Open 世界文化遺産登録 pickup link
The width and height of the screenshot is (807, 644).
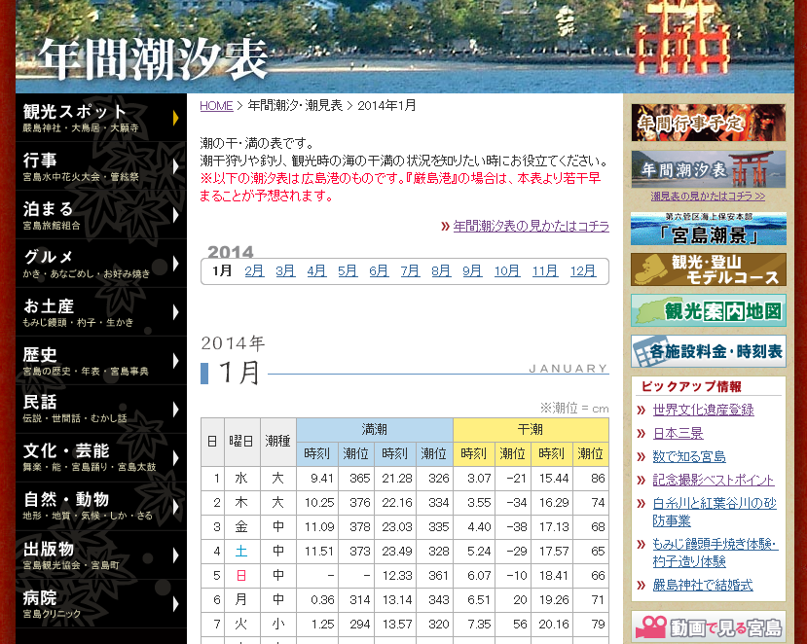703,410
